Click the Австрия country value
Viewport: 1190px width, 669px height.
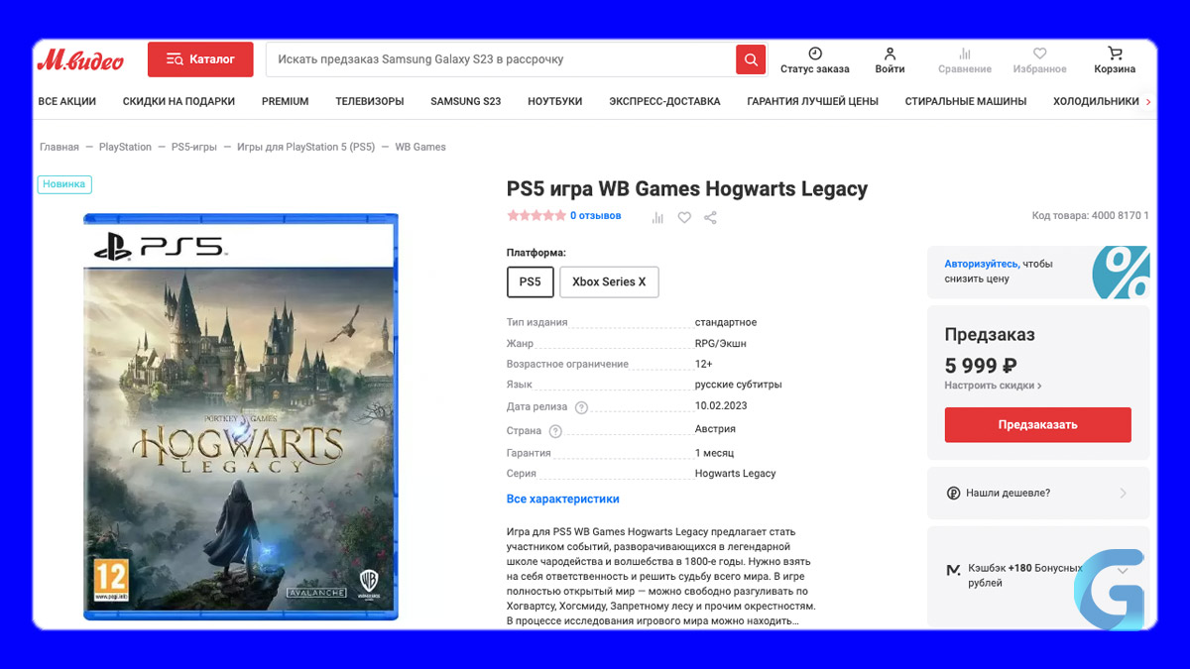tap(715, 430)
